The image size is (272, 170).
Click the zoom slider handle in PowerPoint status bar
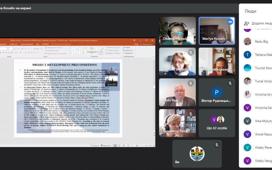(x=137, y=146)
